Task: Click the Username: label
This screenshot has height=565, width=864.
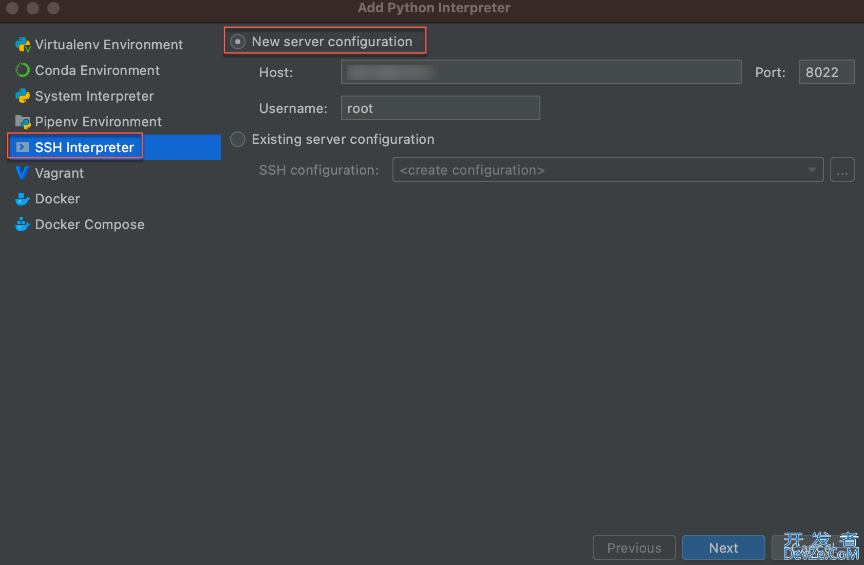Action: pos(293,108)
